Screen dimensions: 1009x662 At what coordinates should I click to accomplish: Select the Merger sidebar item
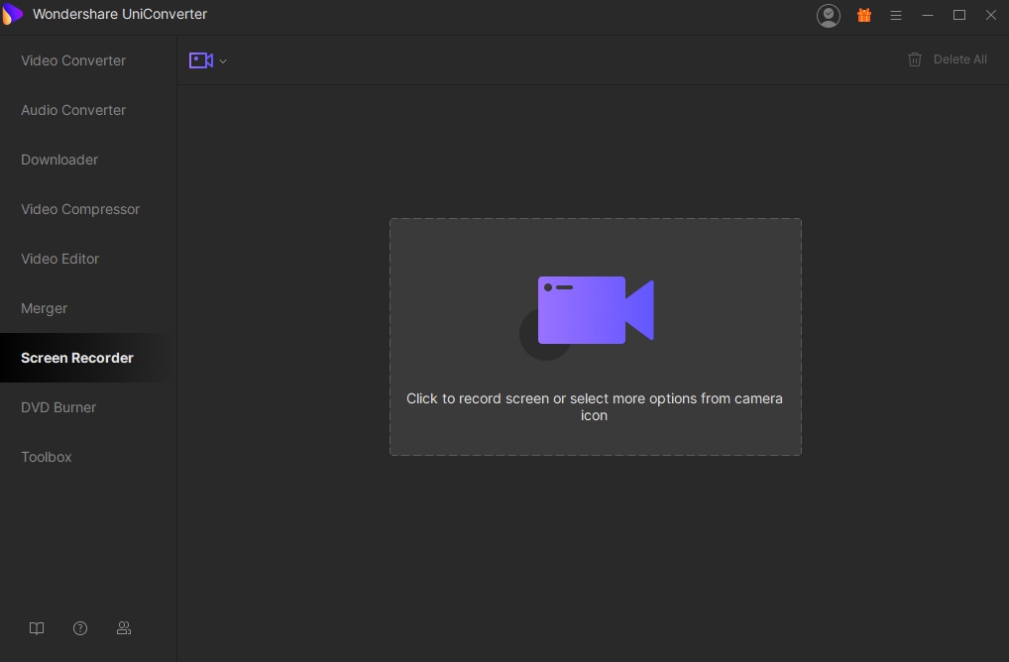pos(45,308)
